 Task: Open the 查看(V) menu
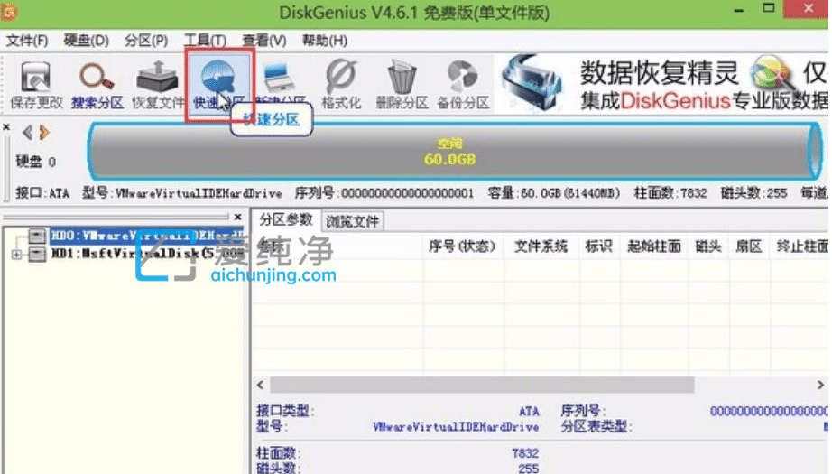click(x=264, y=41)
